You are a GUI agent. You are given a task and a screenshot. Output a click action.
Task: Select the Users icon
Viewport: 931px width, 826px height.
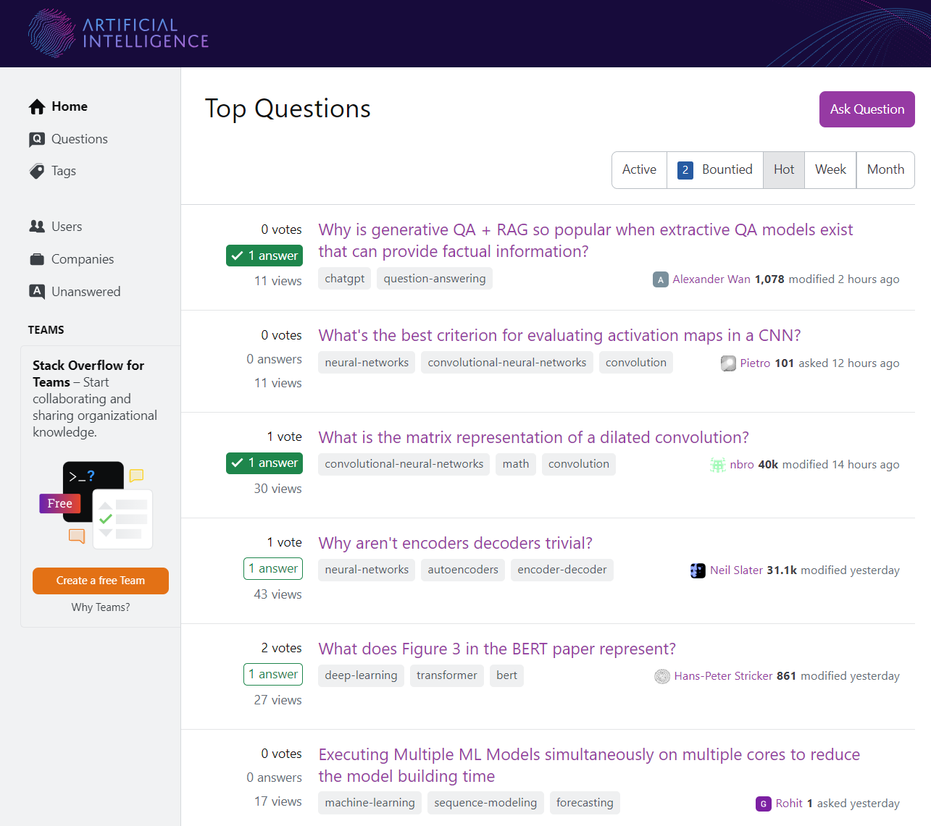click(36, 226)
